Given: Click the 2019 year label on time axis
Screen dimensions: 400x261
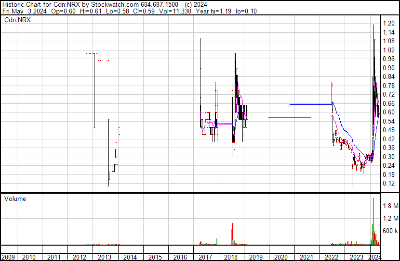Looking at the screenshot, I should [256, 257].
